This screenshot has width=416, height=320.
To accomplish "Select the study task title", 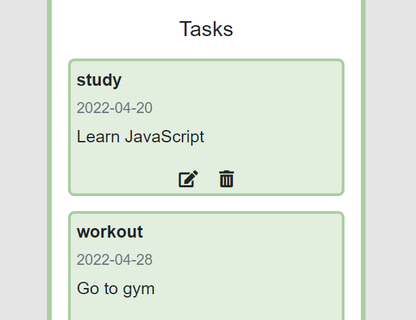I will point(99,80).
